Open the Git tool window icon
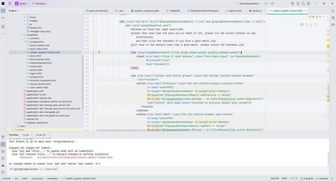Viewport: 336px width, 181px height. (x=3, y=172)
